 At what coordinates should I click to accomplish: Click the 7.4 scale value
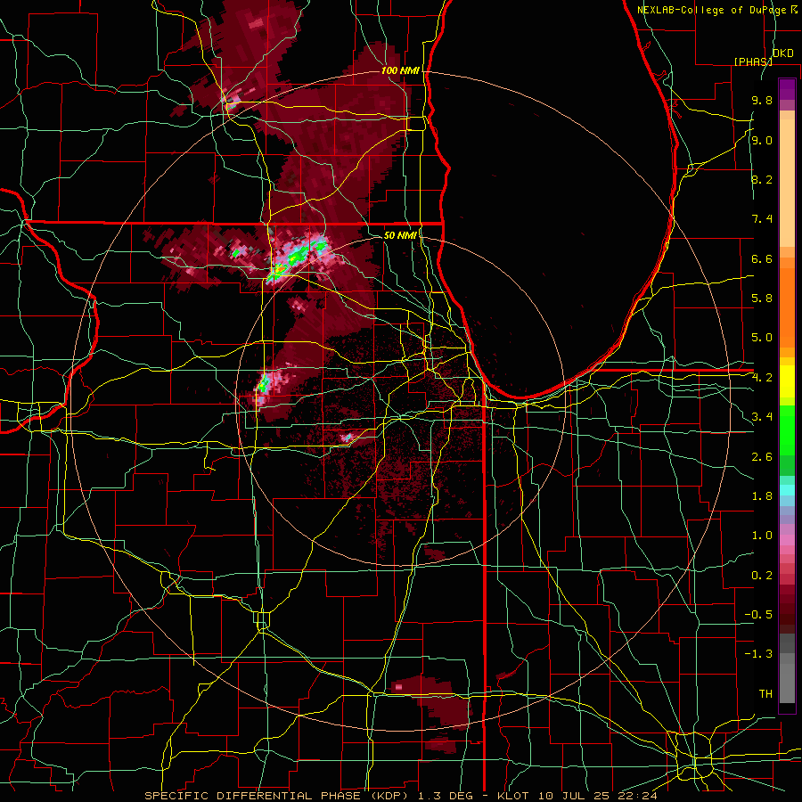coord(762,219)
